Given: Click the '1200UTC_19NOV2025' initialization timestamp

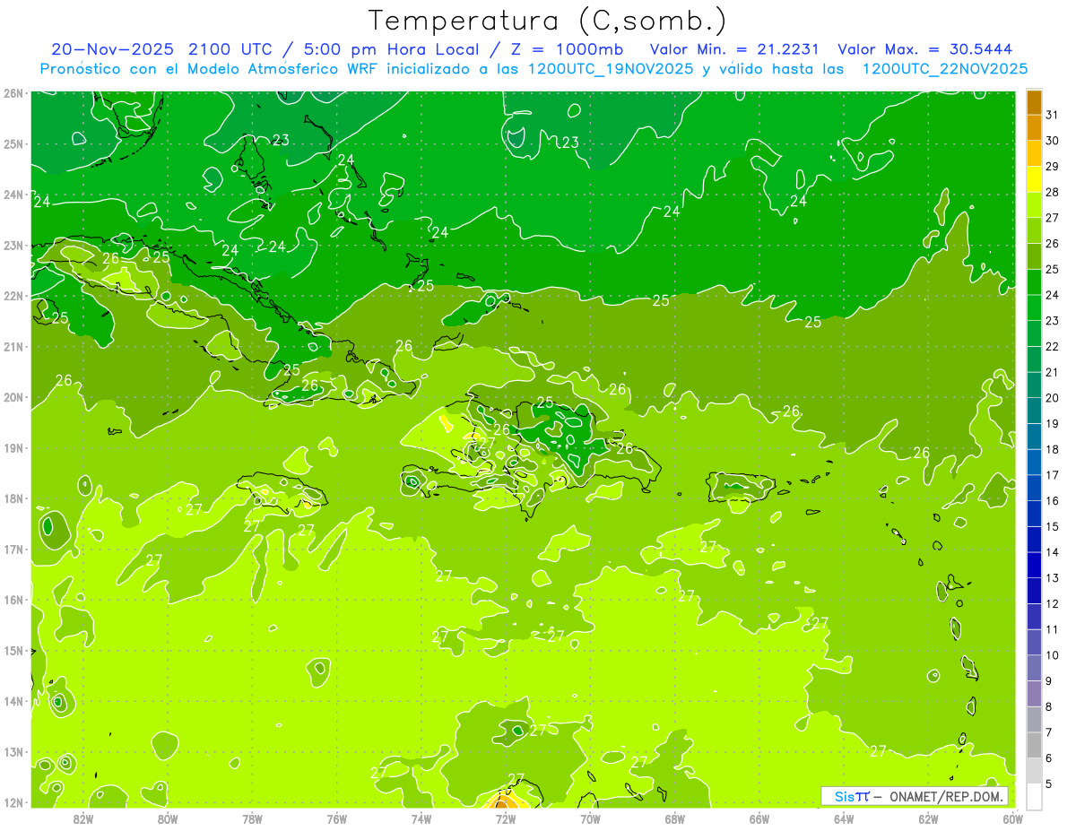Looking at the screenshot, I should coord(611,68).
